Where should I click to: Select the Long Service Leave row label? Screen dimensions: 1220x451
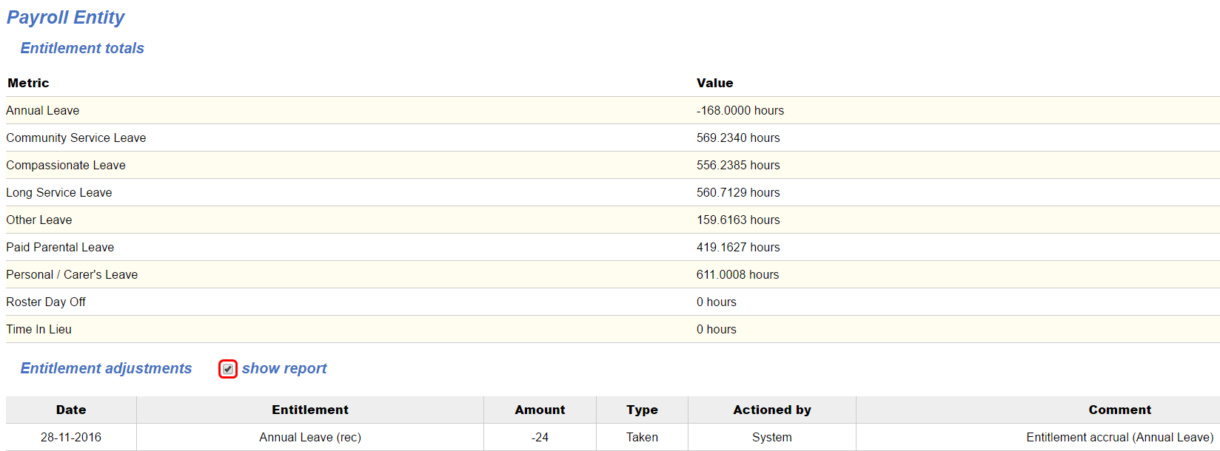click(x=59, y=192)
